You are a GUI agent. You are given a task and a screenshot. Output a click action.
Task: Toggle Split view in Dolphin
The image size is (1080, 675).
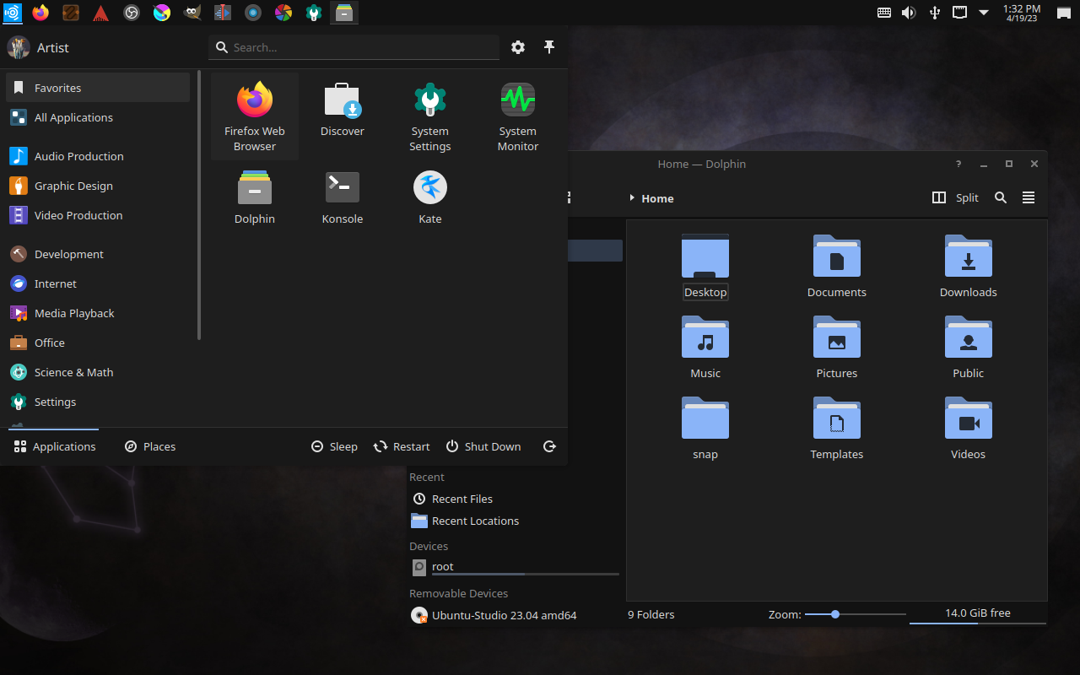[x=955, y=197]
